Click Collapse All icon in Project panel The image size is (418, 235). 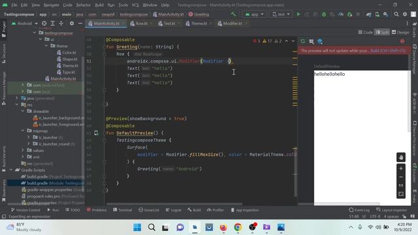pyautogui.click(x=61, y=23)
